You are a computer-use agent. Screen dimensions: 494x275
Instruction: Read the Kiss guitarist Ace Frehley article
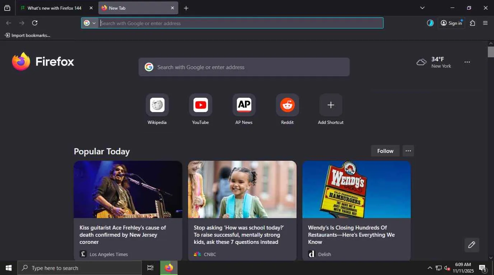[x=123, y=235]
